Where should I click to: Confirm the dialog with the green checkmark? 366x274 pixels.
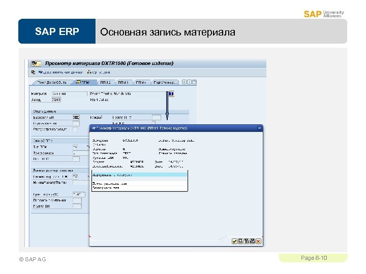234,241
